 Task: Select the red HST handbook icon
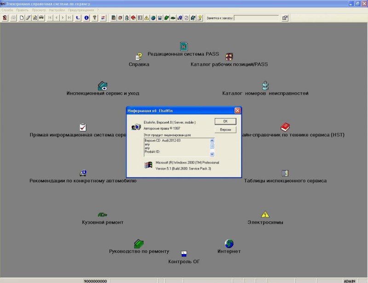click(x=285, y=127)
